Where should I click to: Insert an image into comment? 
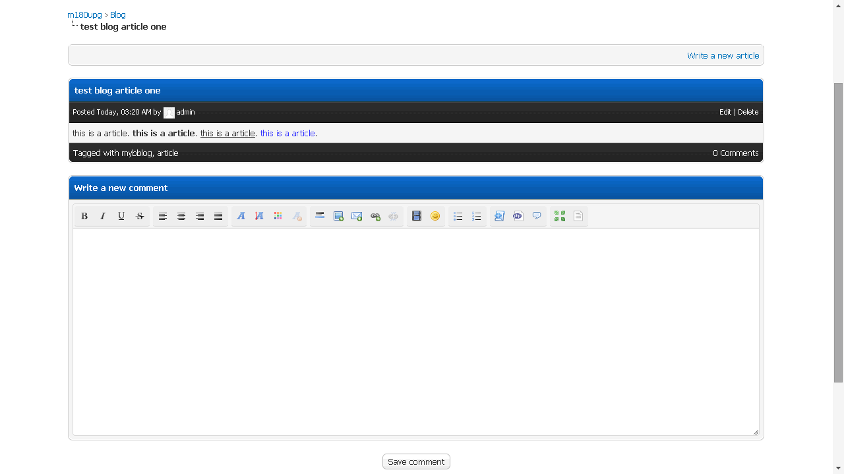[x=338, y=216]
